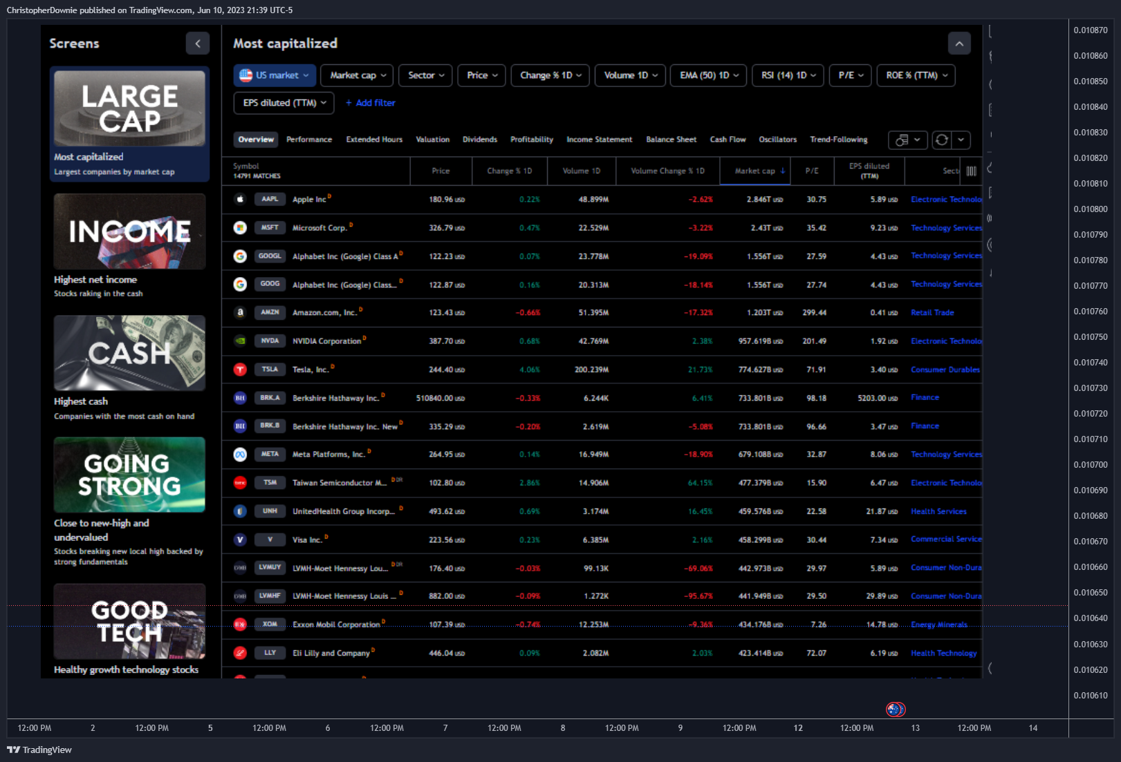
Task: Switch to the Balance Sheet tab
Action: 671,140
